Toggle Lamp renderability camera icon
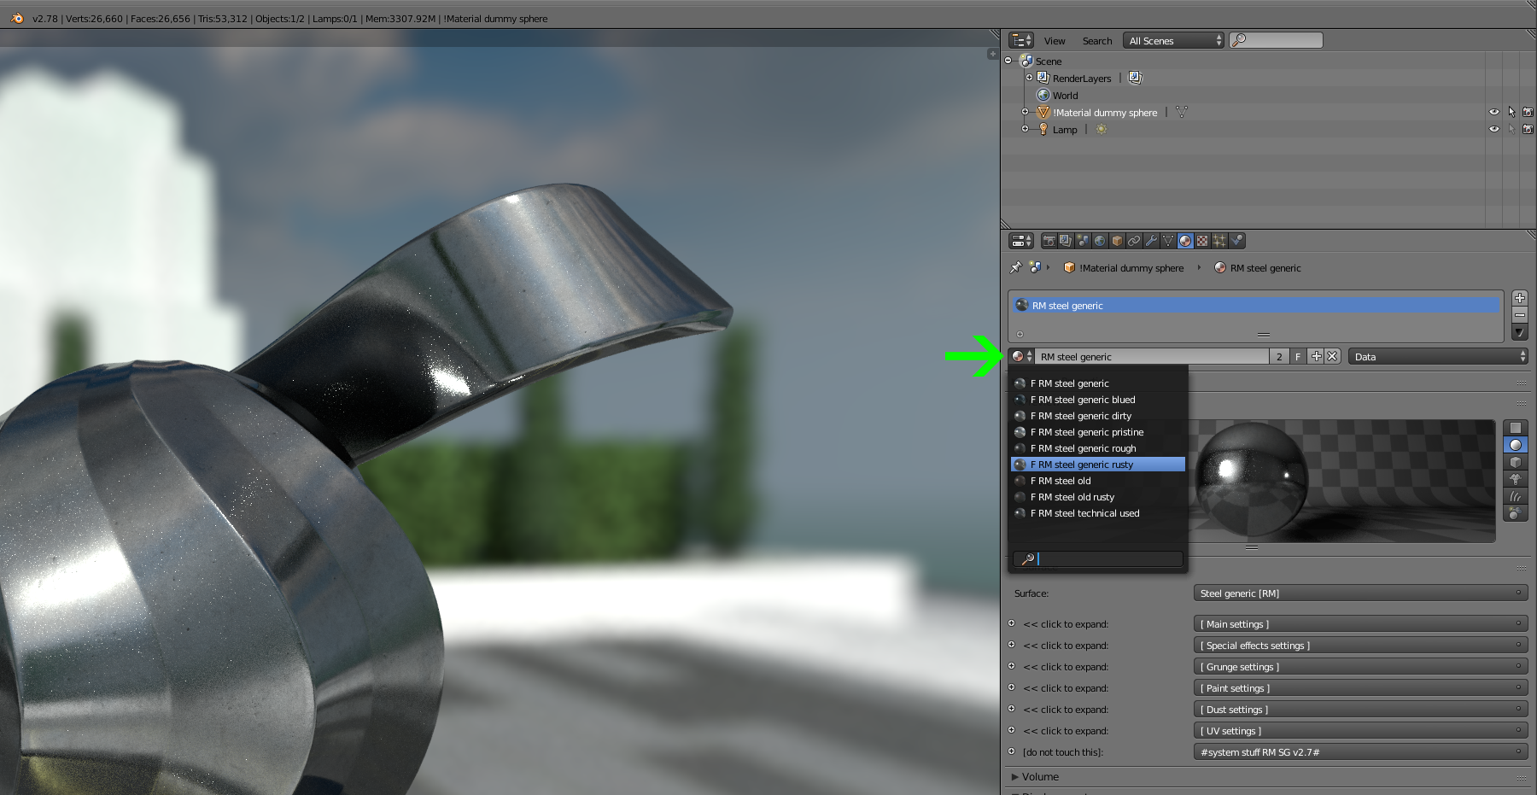The height and width of the screenshot is (795, 1537). [x=1528, y=129]
